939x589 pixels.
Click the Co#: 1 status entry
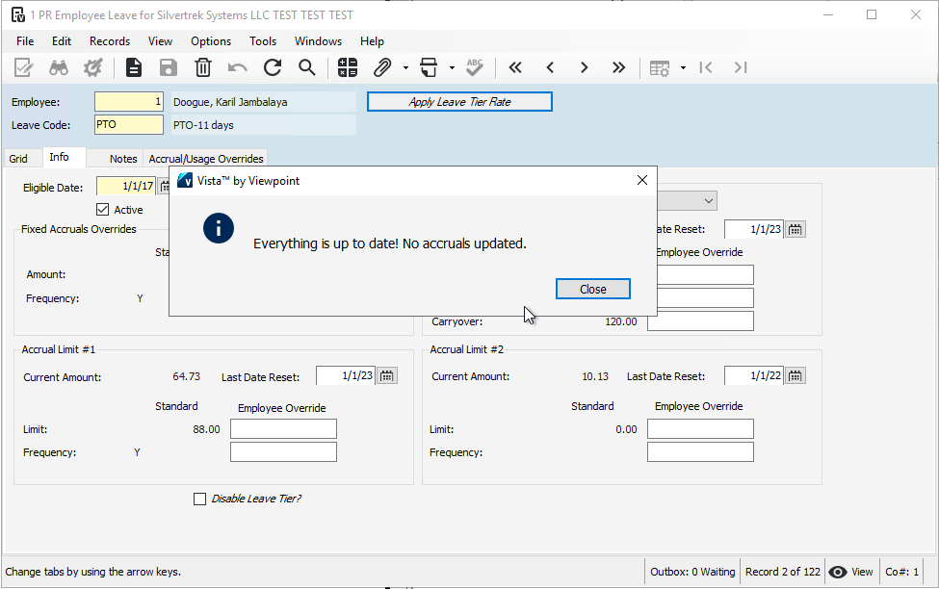tap(901, 572)
